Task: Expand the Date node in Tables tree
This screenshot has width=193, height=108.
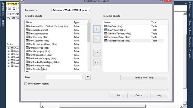Action: pyautogui.click(x=8, y=51)
